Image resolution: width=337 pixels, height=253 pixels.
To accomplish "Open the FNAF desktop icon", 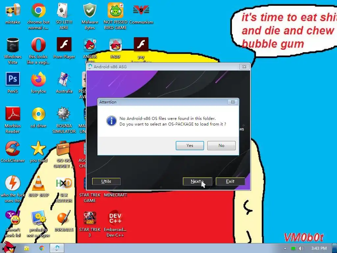I will pyautogui.click(x=116, y=48).
